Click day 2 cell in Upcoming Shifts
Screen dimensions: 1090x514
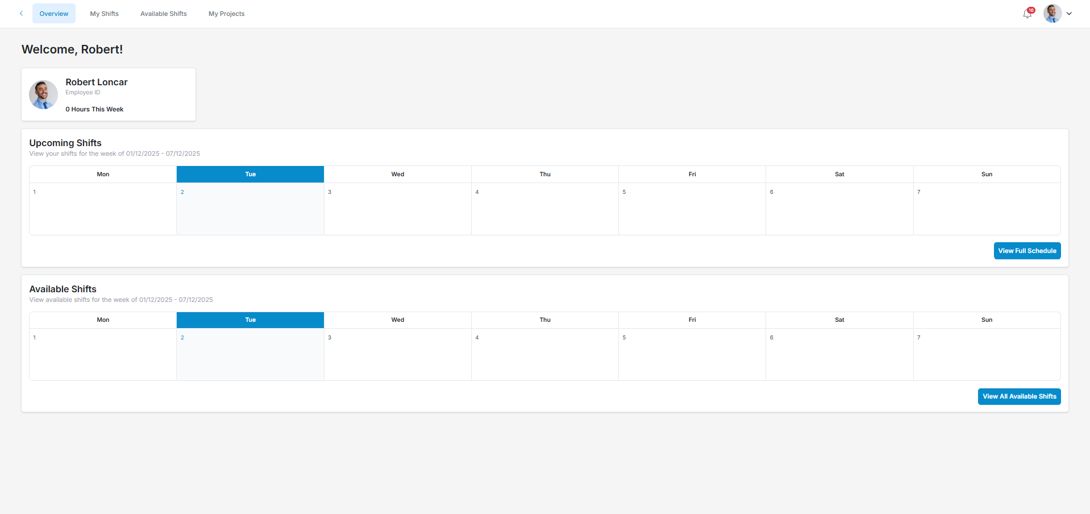[x=250, y=209]
